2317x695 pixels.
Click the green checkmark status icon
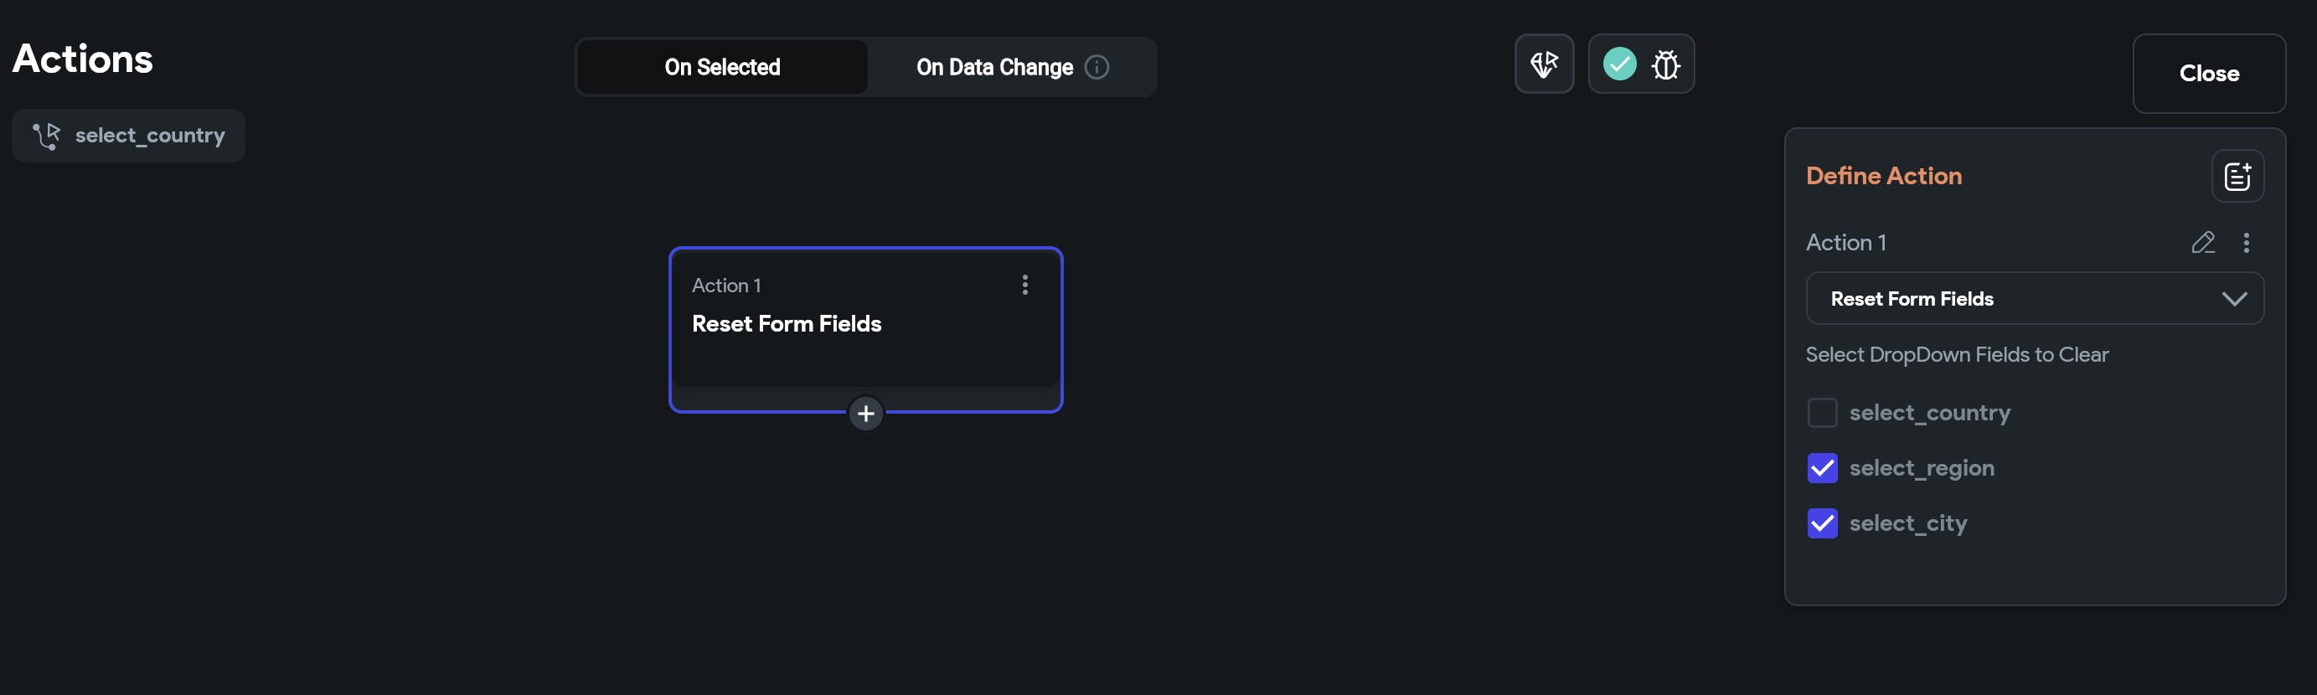tap(1619, 64)
